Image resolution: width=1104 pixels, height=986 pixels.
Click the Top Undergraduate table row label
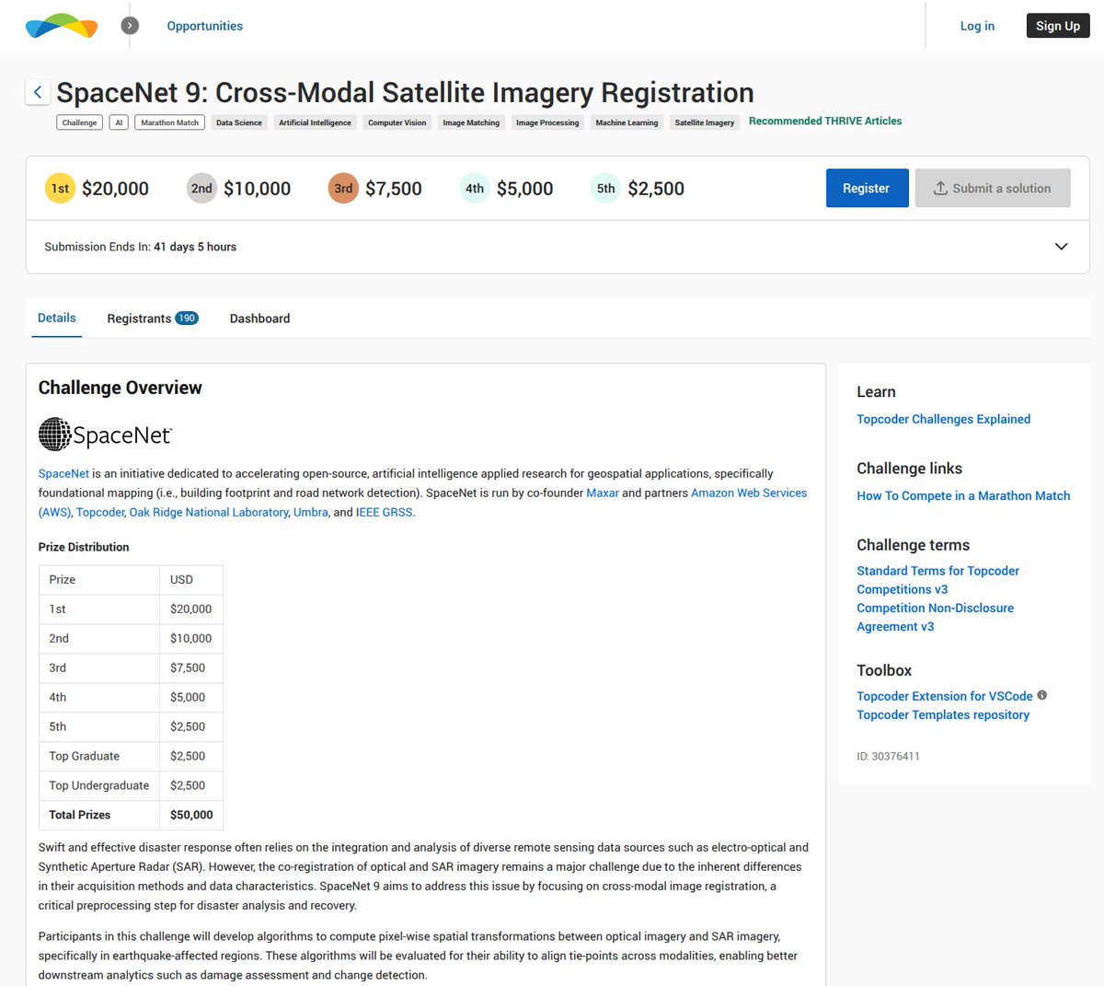click(x=99, y=785)
